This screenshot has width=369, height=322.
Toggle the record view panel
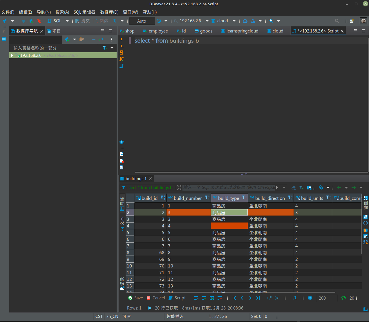pyautogui.click(x=122, y=284)
